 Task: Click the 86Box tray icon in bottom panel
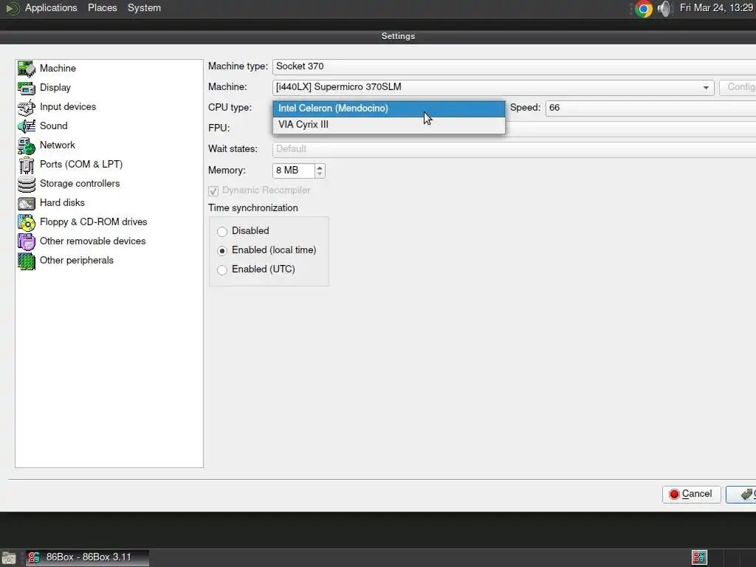coord(699,557)
